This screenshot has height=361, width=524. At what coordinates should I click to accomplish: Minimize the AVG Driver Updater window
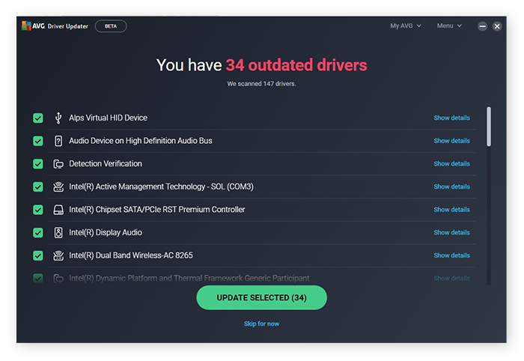pos(483,26)
